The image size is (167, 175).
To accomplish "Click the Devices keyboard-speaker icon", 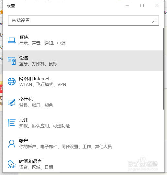I will pos(12,61).
